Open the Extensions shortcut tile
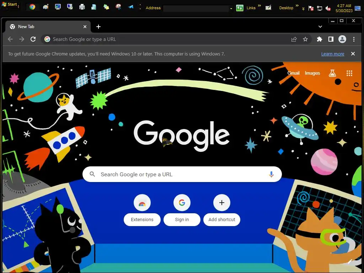364x273 pixels. [x=142, y=210]
